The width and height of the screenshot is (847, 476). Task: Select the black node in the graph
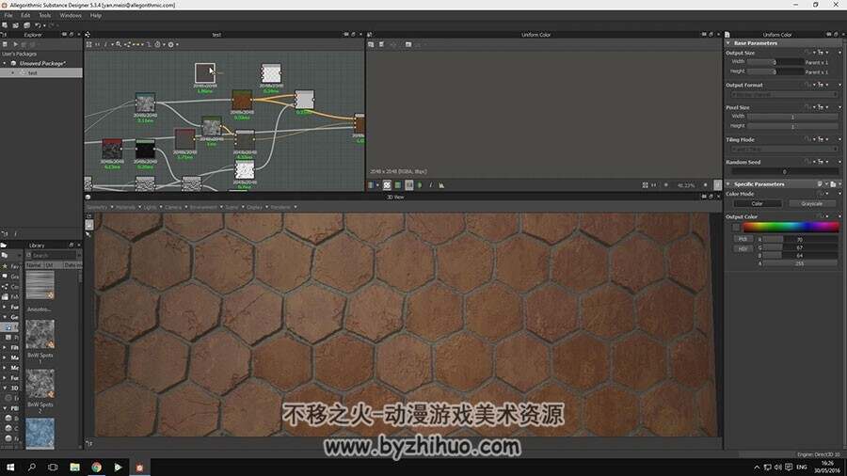(x=145, y=150)
